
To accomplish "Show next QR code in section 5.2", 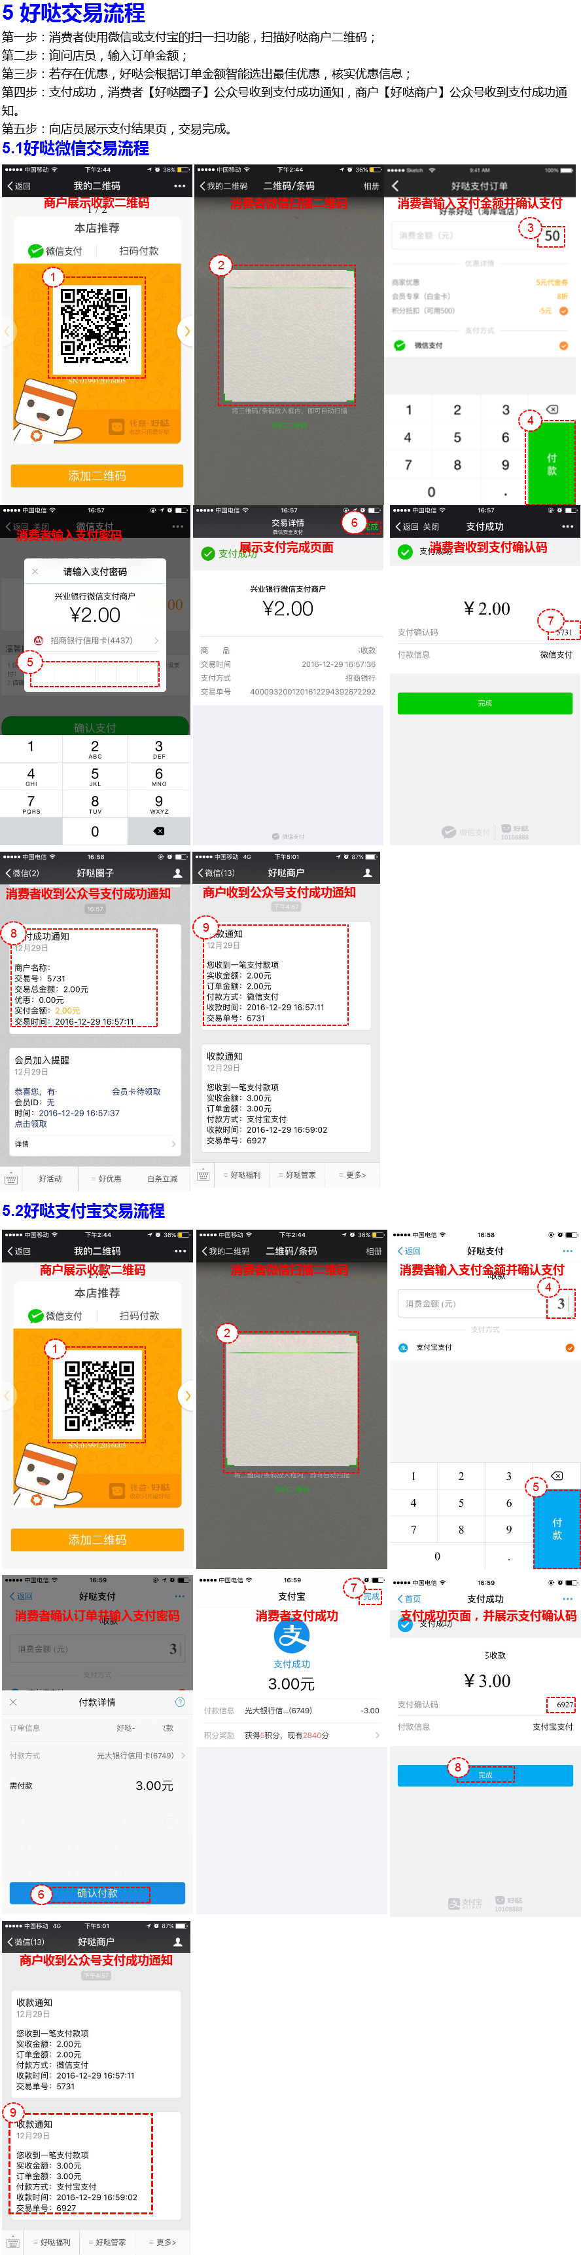I will point(187,1395).
